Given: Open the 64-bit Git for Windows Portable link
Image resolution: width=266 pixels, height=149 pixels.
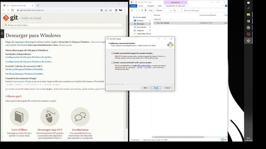Looking at the screenshot, I should coord(25,74).
